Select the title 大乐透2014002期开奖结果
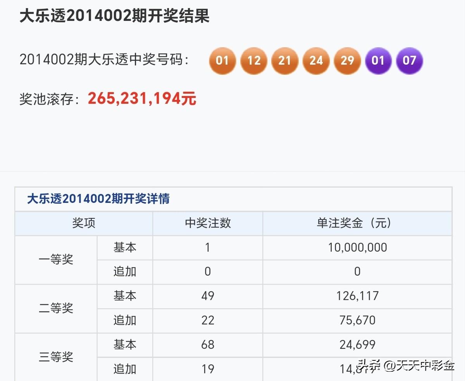This screenshot has width=465, height=381. pyautogui.click(x=114, y=16)
